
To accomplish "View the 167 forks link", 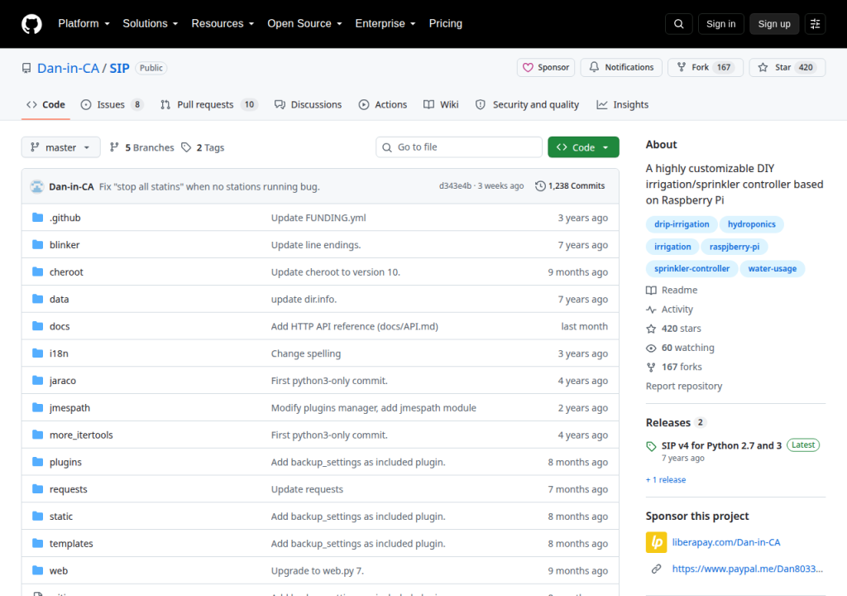I will pyautogui.click(x=674, y=368).
